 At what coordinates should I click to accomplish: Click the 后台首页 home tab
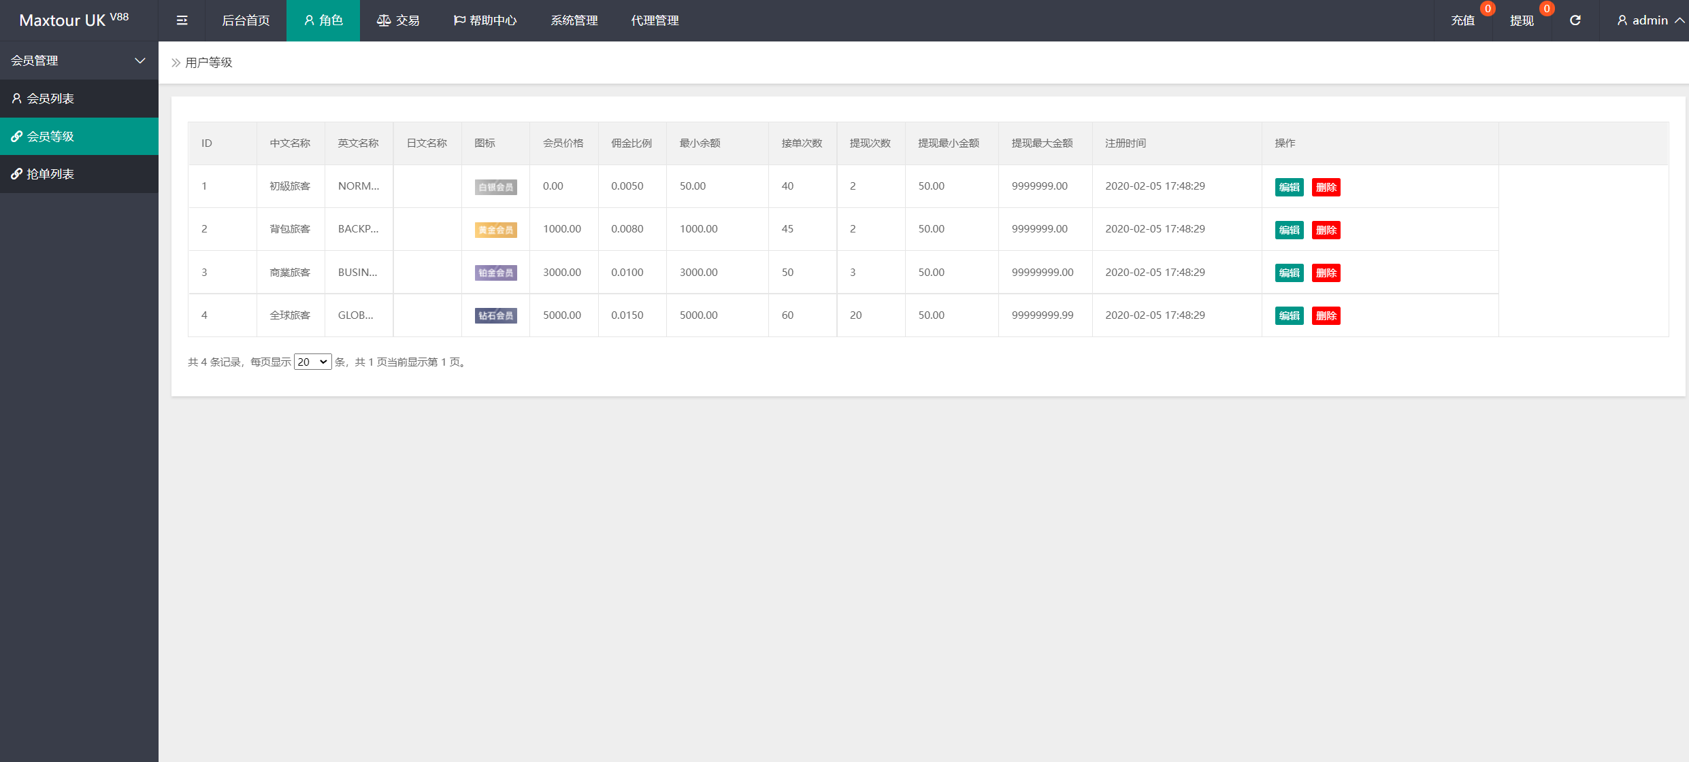click(246, 20)
